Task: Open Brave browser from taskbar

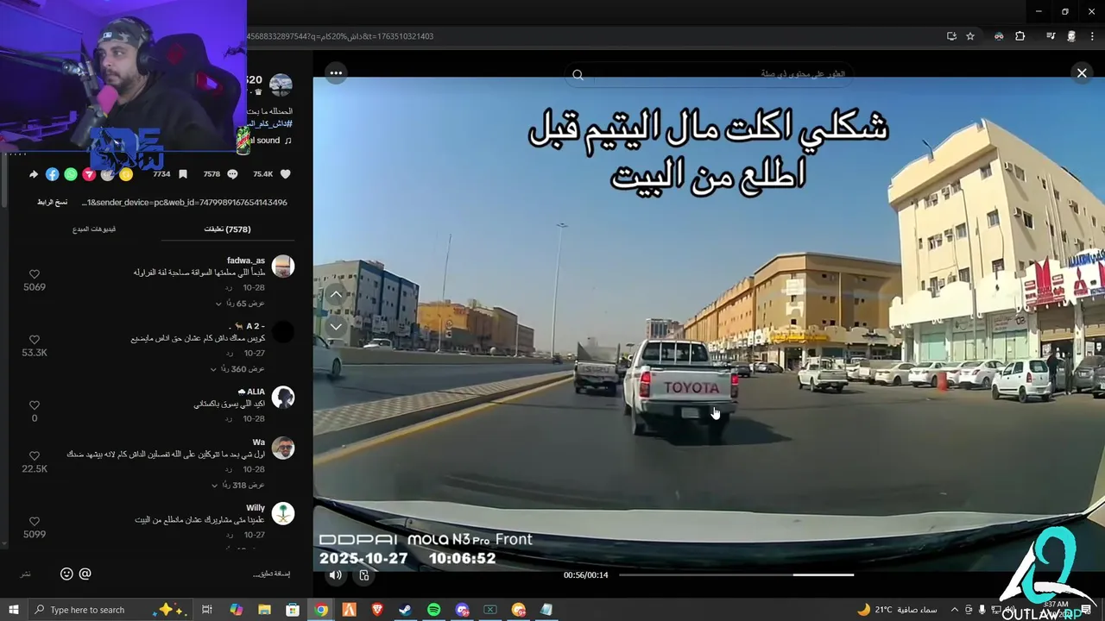Action: 377,610
